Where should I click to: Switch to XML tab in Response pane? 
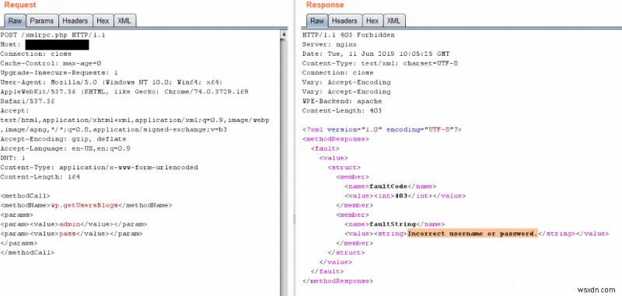[x=393, y=21]
